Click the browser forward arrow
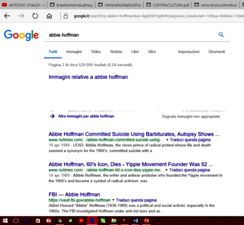 click(x=21, y=16)
